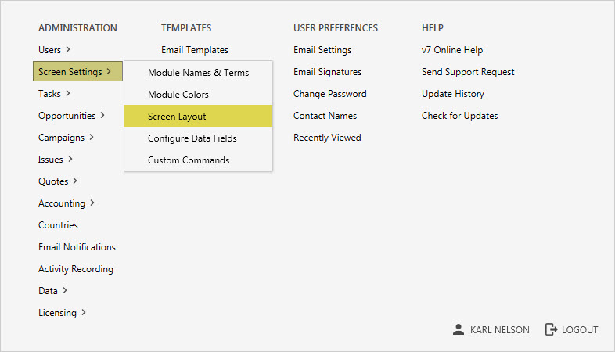Image resolution: width=615 pixels, height=352 pixels.
Task: Choose Module Names & Terms
Action: coord(198,73)
